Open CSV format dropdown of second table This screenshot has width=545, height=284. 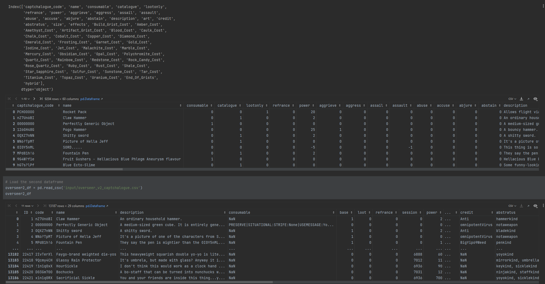(512, 206)
